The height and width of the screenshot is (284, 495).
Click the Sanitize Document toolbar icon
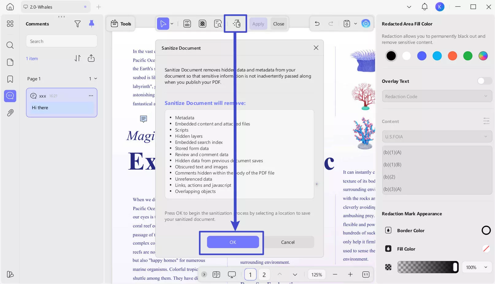236,24
